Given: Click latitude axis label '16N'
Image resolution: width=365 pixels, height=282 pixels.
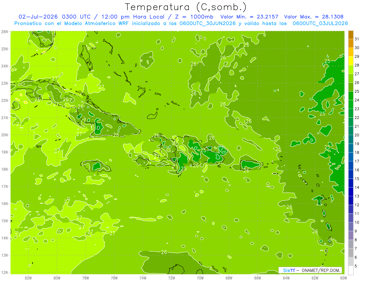Looking at the screenshot, I should tap(5, 204).
